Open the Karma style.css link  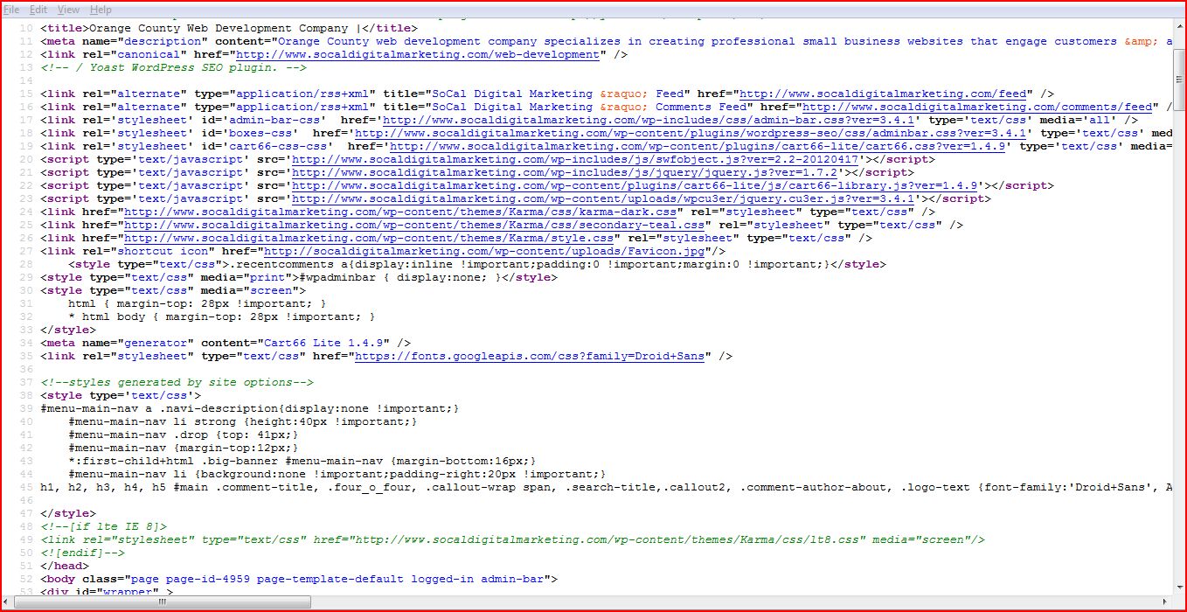pyautogui.click(x=370, y=238)
